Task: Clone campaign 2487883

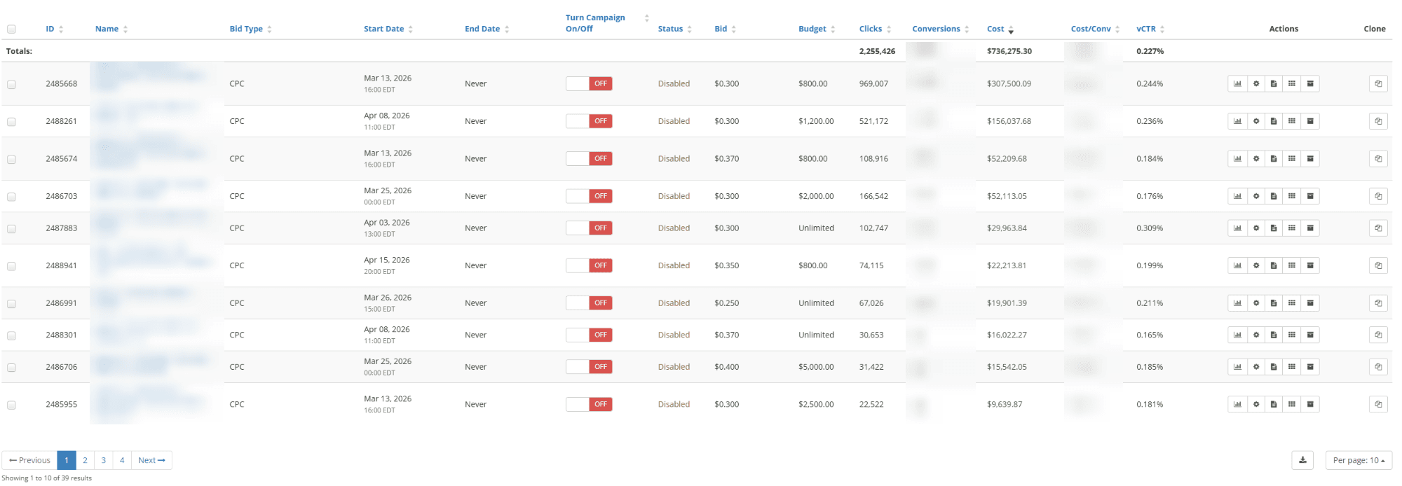Action: 1378,228
